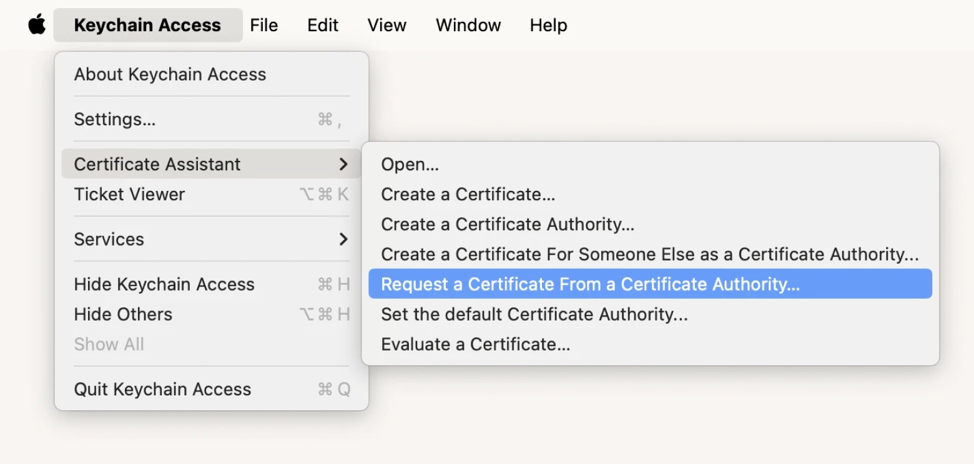Open the File menu
Viewport: 974px width, 464px height.
[x=263, y=25]
